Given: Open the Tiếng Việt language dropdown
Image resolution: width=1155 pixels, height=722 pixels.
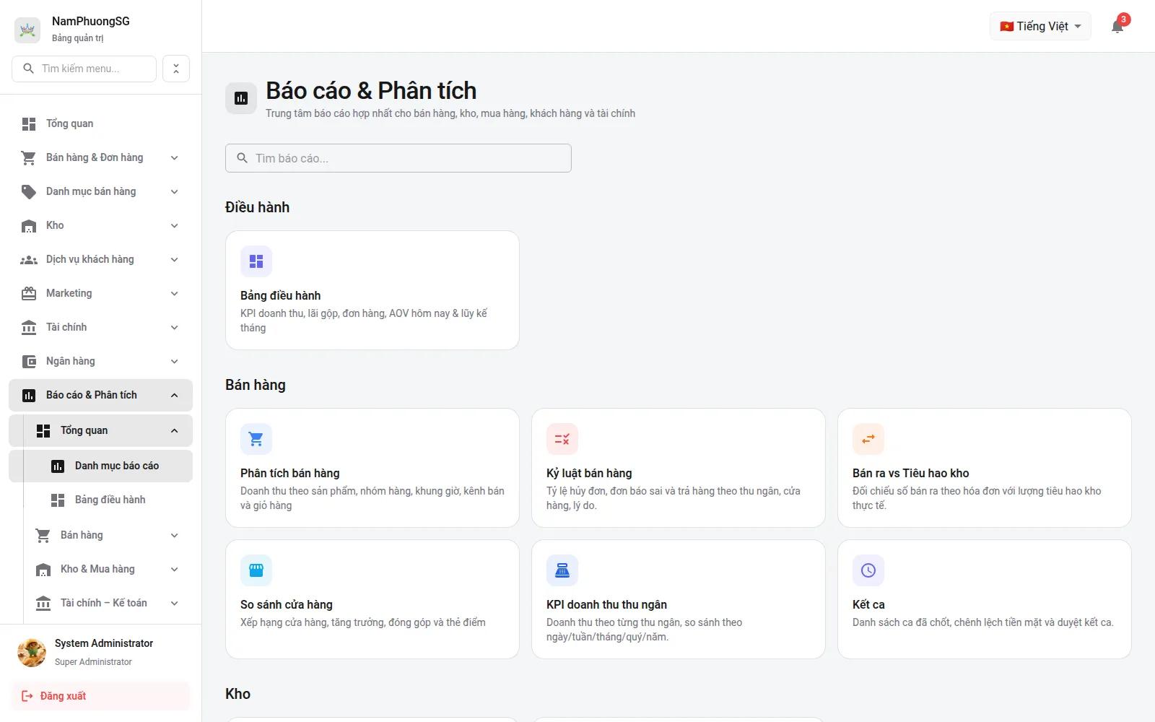Looking at the screenshot, I should point(1040,26).
